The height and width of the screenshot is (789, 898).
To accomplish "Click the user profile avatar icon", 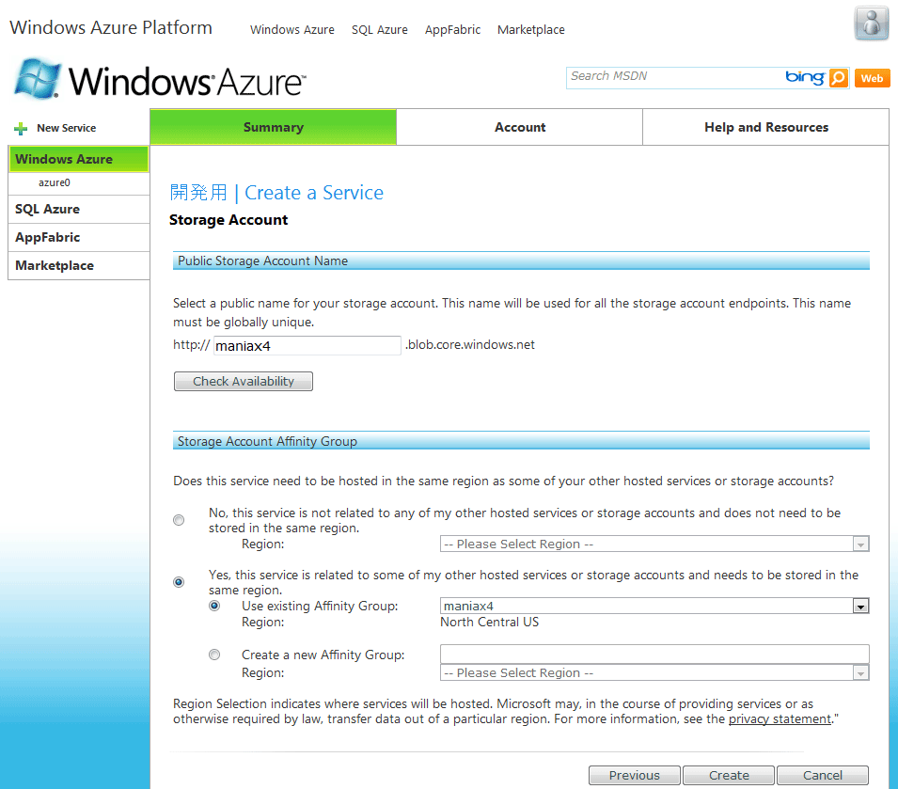I will coord(871,24).
